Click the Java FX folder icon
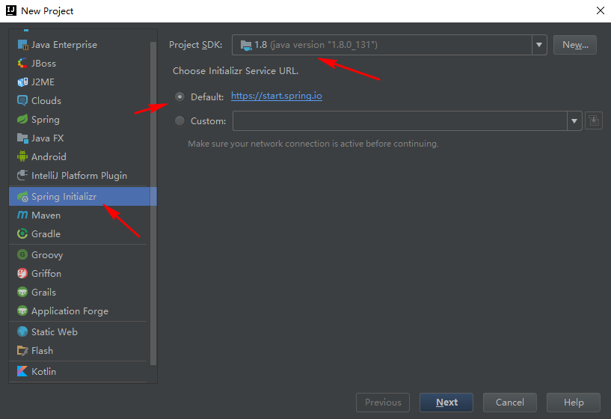Screen dimensions: 611x419 22,138
